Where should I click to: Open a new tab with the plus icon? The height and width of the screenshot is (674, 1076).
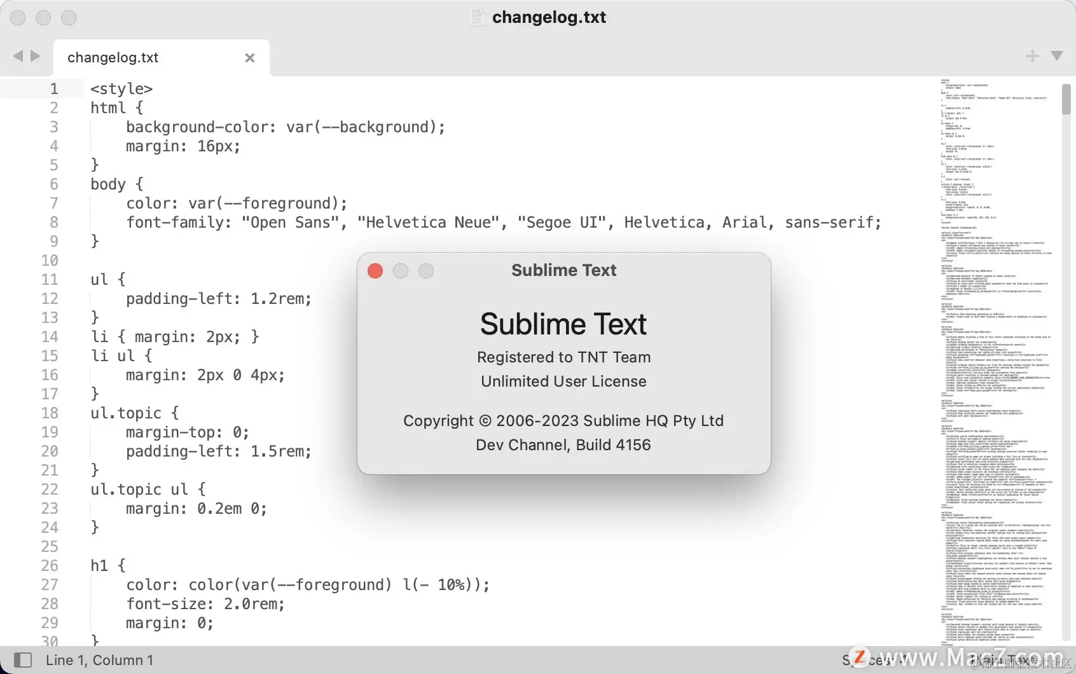[1033, 57]
